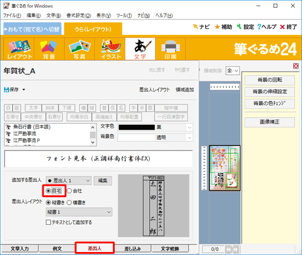
Task: Click the 保存 save floppy icon
Action: click(x=7, y=90)
